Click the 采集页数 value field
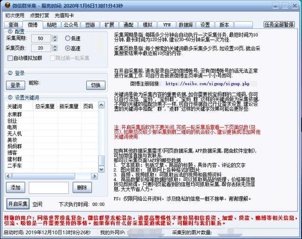Viewport: 302px width, 239px height. (x=41, y=48)
